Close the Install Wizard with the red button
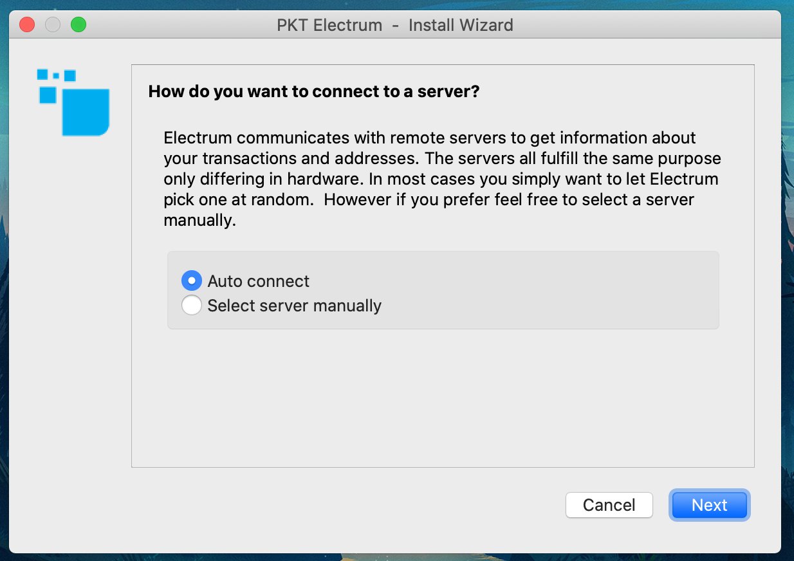The height and width of the screenshot is (561, 794). click(x=27, y=25)
